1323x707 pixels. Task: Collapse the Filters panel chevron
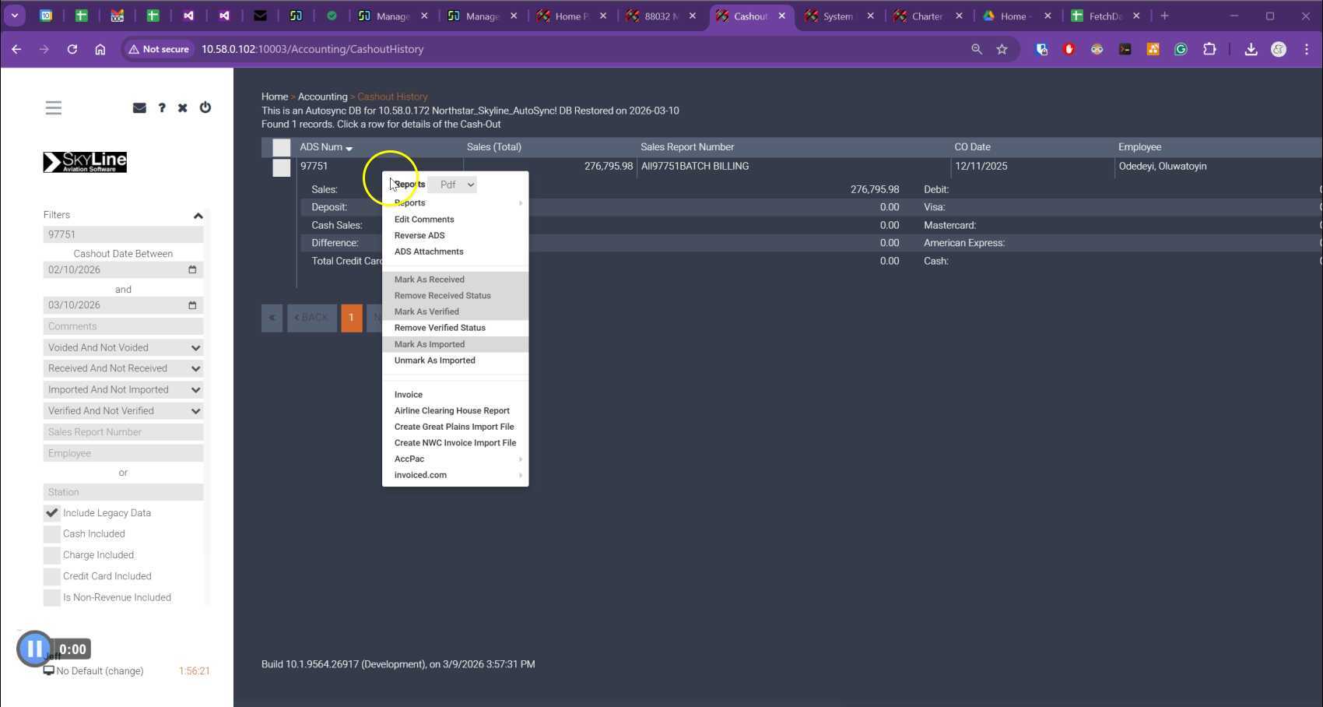[x=198, y=216]
